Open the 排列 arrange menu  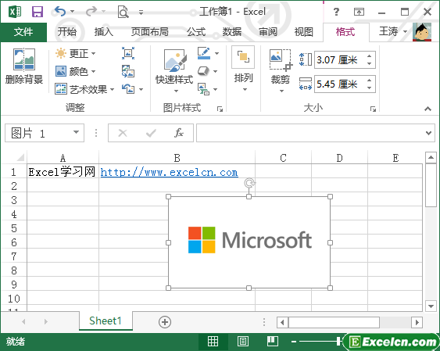click(x=243, y=70)
